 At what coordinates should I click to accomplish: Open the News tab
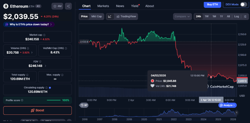120,6
